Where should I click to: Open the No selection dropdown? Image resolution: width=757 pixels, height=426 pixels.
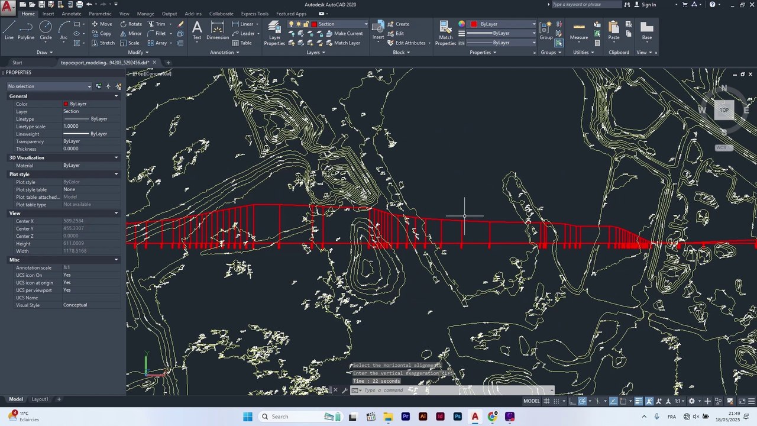pyautogui.click(x=50, y=86)
